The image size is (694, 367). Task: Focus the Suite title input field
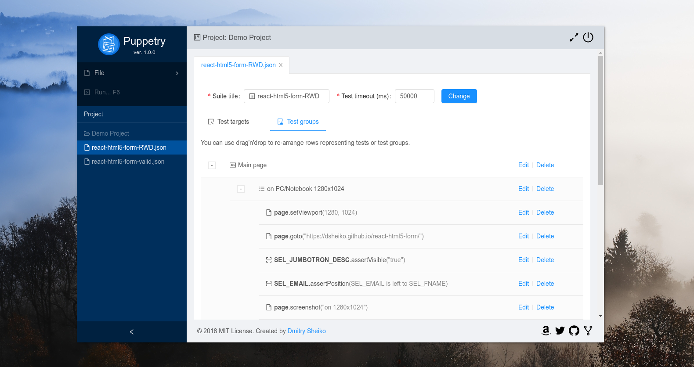(286, 96)
